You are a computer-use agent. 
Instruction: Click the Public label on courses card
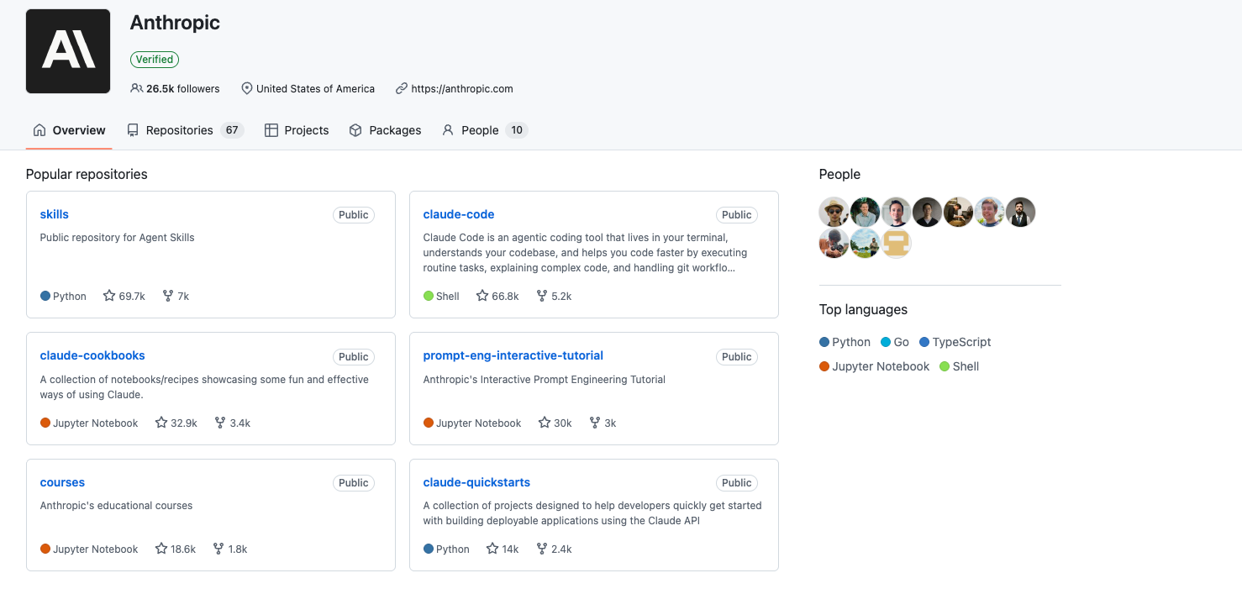(354, 483)
